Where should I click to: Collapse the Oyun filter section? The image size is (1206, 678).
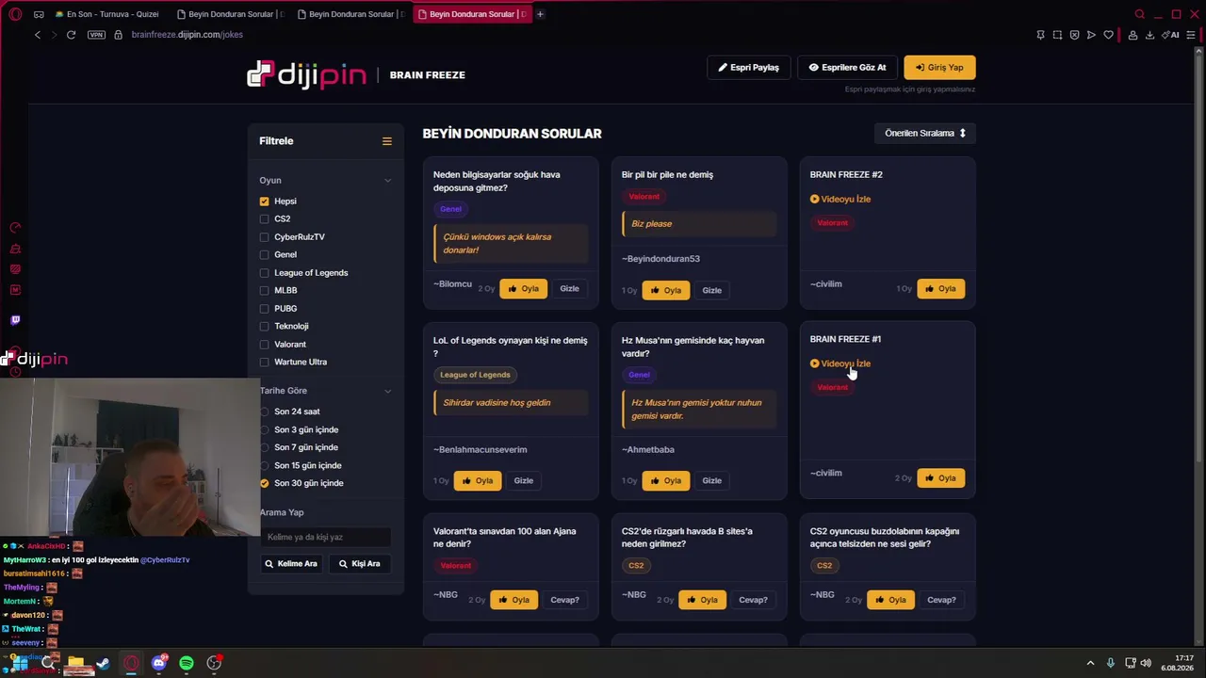[387, 180]
